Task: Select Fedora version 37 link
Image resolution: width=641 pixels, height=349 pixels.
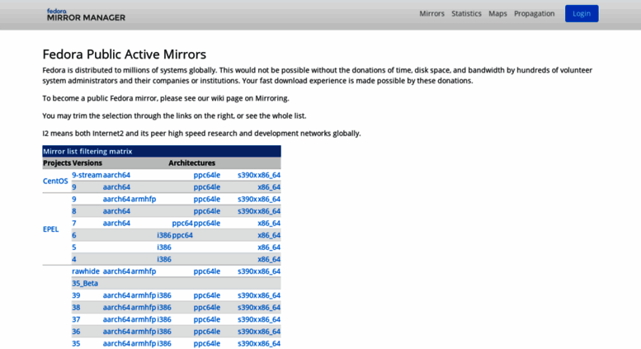Action: 76,319
